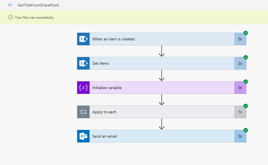
Task: Click the loop icon on Apply to each
Action: point(83,112)
